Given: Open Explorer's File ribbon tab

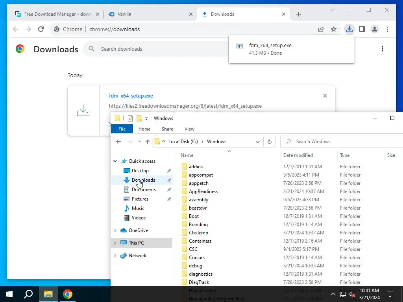Looking at the screenshot, I should (122, 129).
